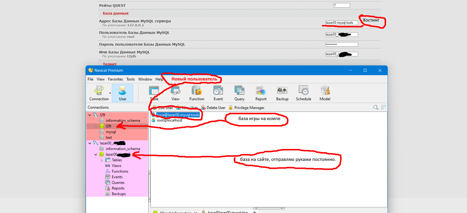The width and height of the screenshot is (467, 213).
Task: Click the Tables icon in tree
Action: tap(108, 160)
